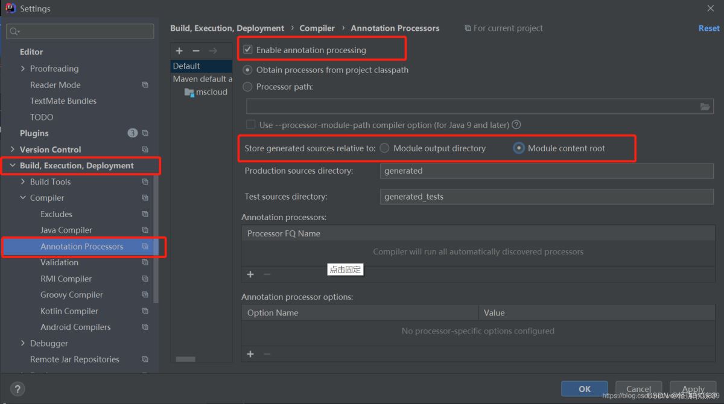Screen dimensions: 724x404
Task: Click the project-level icon next to Plugins
Action: [145, 133]
